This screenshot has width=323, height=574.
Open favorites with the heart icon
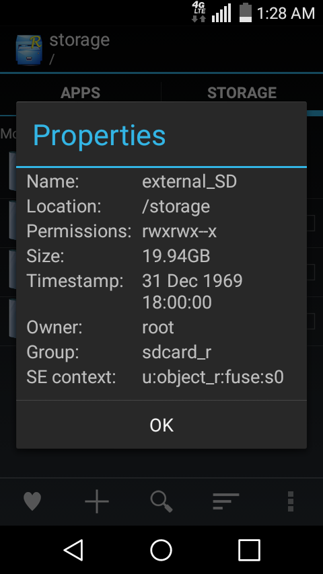coord(32,501)
